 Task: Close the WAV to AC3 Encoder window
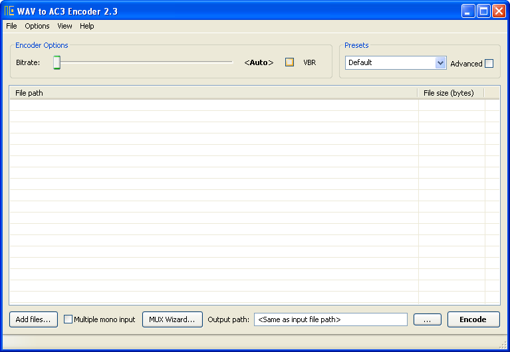(499, 11)
